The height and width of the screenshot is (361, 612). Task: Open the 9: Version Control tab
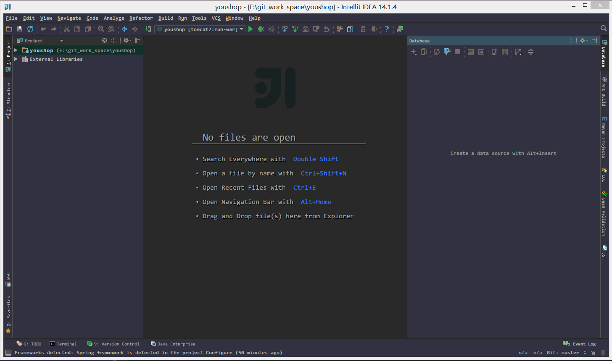(x=113, y=344)
